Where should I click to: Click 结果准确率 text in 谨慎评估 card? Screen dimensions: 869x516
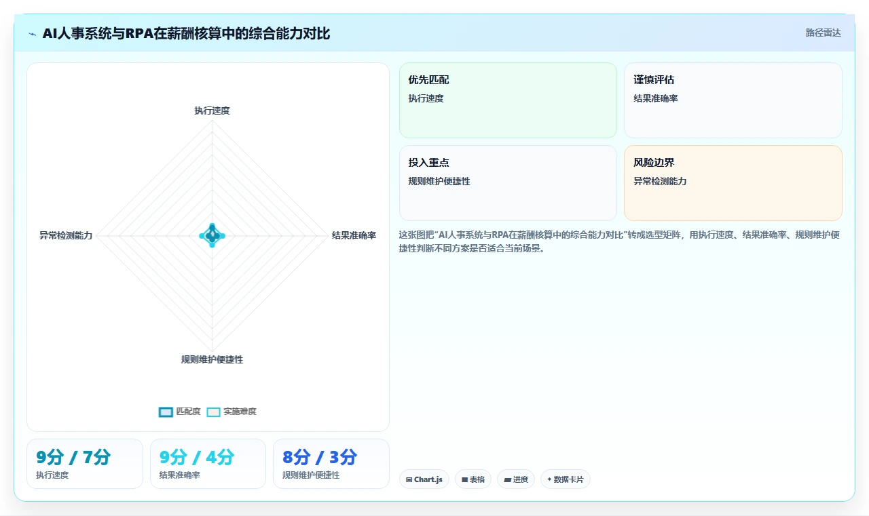tap(656, 98)
